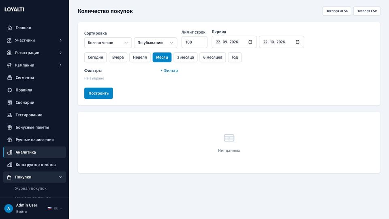Click the Участники people icon
Image resolution: width=389 pixels, height=219 pixels.
[x=9, y=40]
